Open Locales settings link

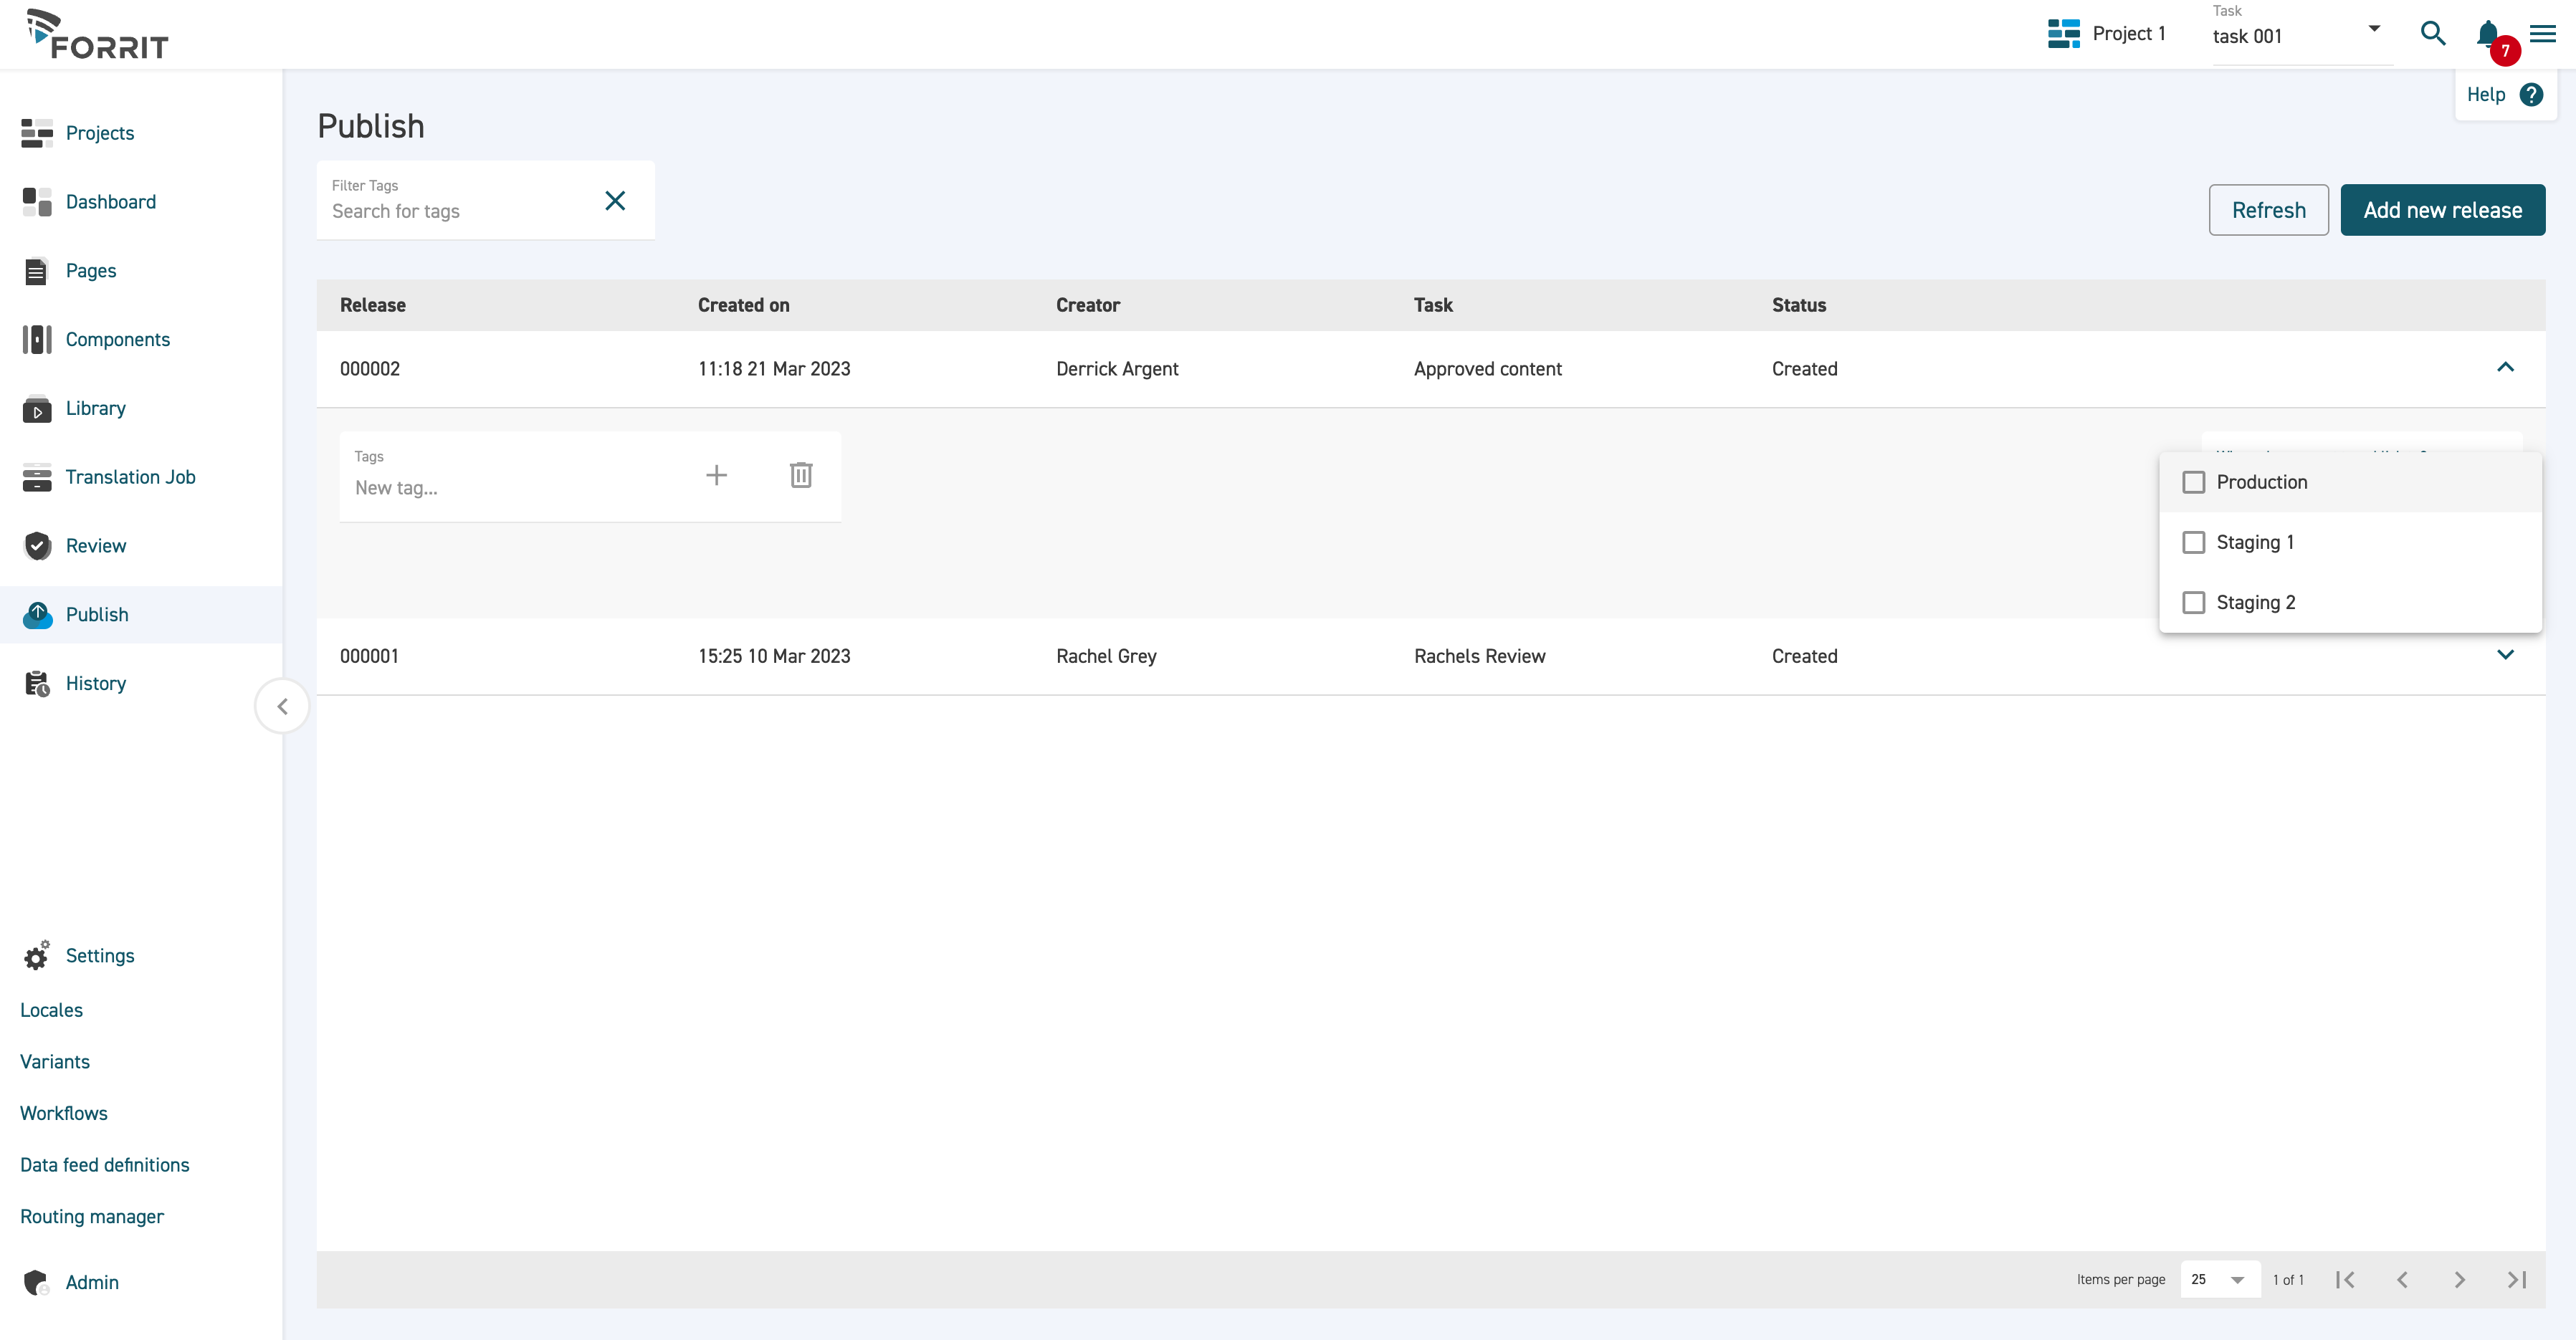click(52, 1011)
